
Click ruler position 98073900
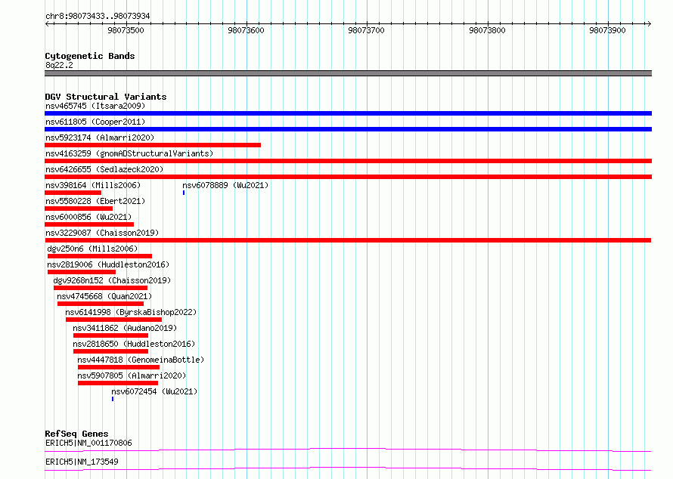click(607, 30)
